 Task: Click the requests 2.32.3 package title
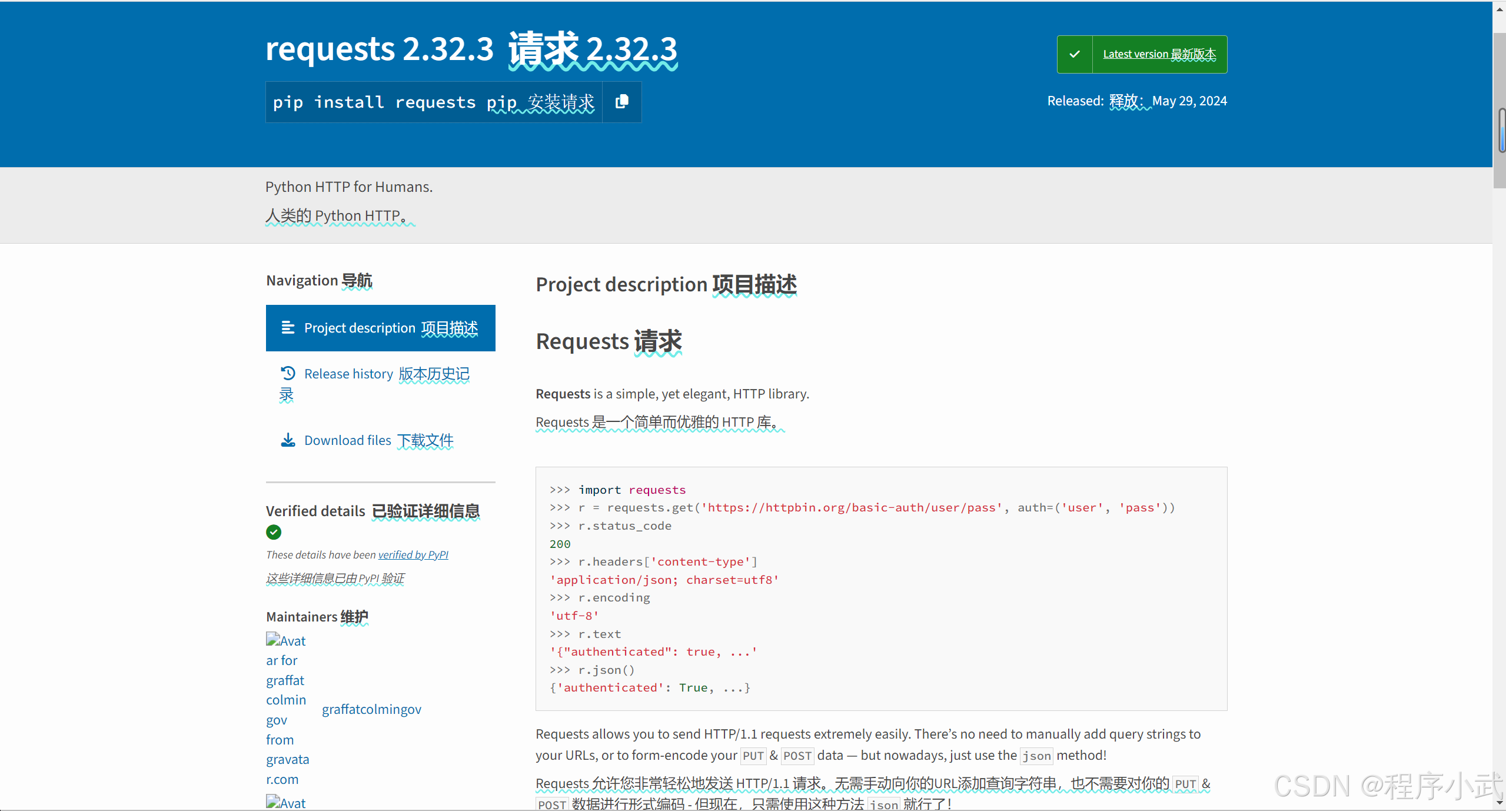pyautogui.click(x=380, y=49)
